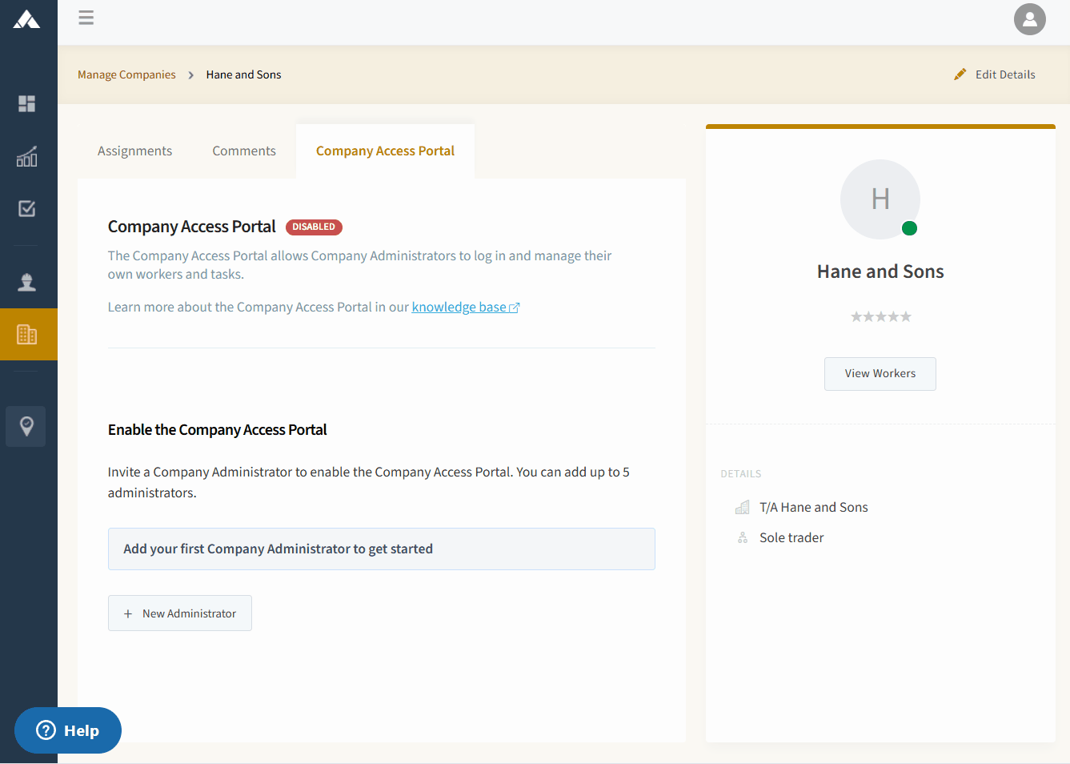Open the tasks checkbox icon in the sidebar
Image resolution: width=1070 pixels, height=764 pixels.
[x=26, y=208]
